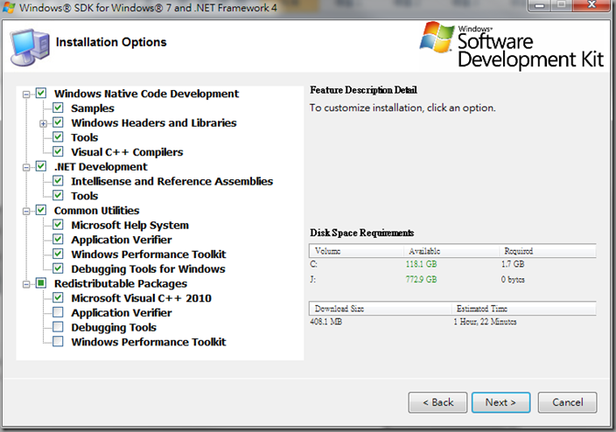Expand Windows Headers and Libraries node
This screenshot has width=616, height=432.
point(43,123)
